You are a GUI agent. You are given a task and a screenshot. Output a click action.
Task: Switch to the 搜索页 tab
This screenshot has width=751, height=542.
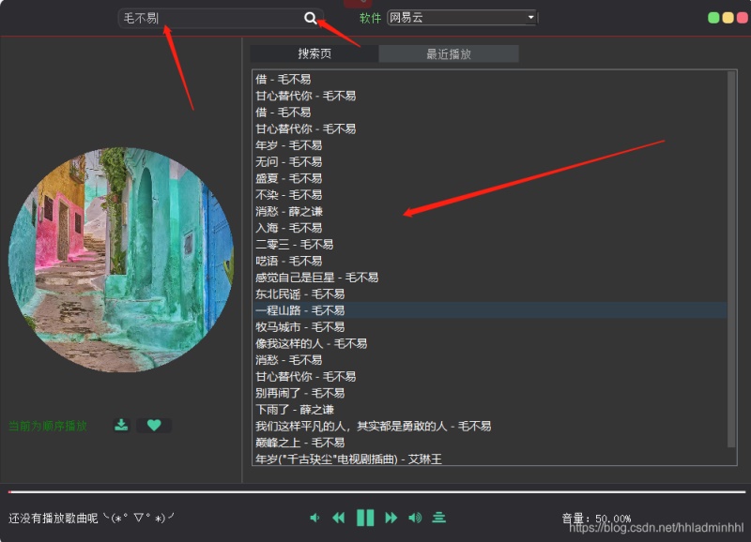pos(313,53)
